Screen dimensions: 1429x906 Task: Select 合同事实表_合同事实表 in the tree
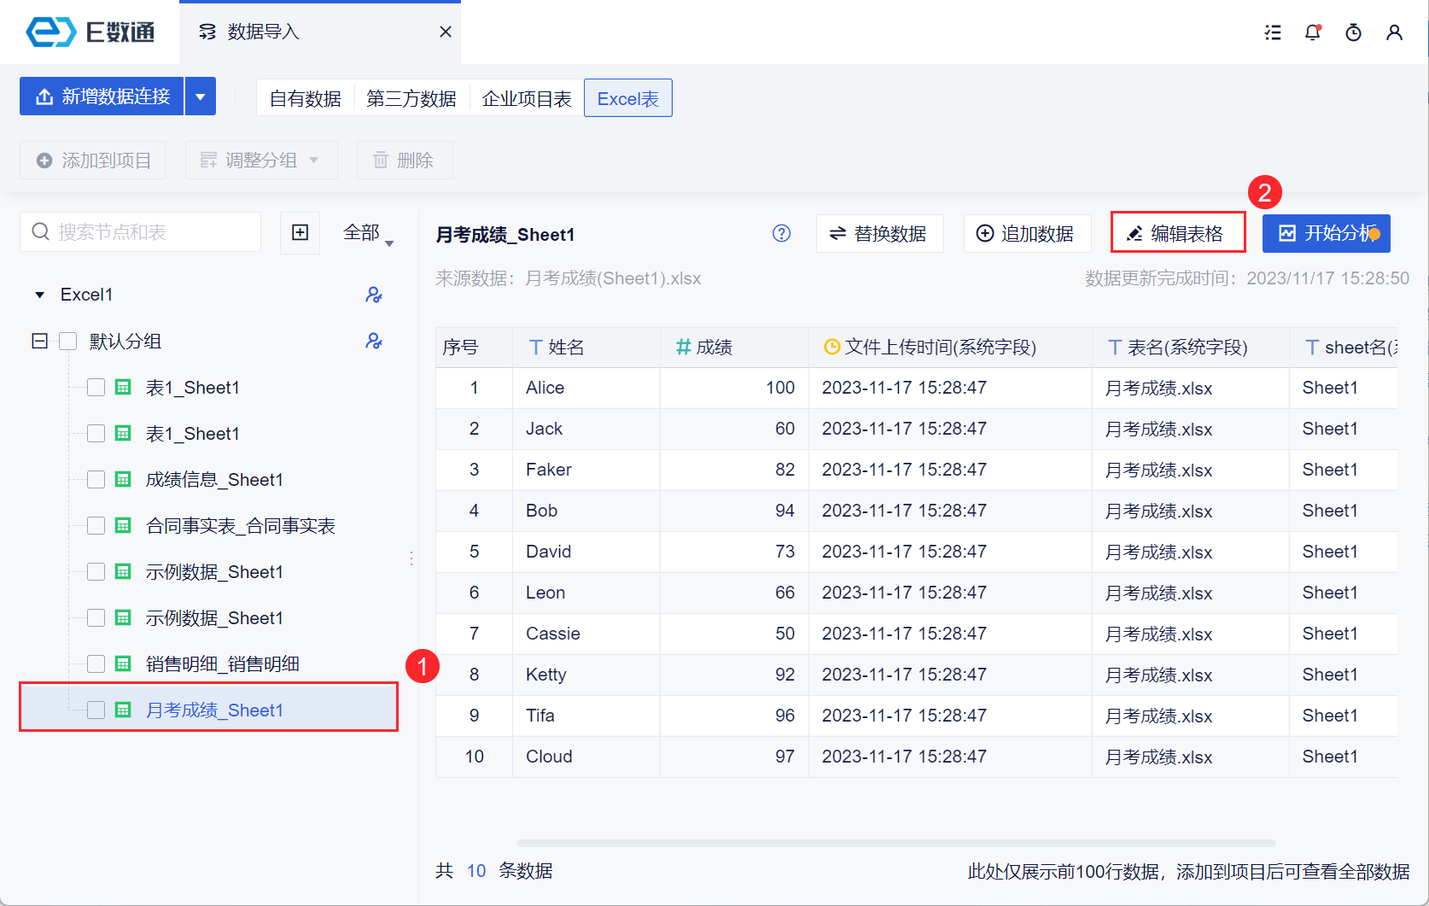tap(241, 526)
